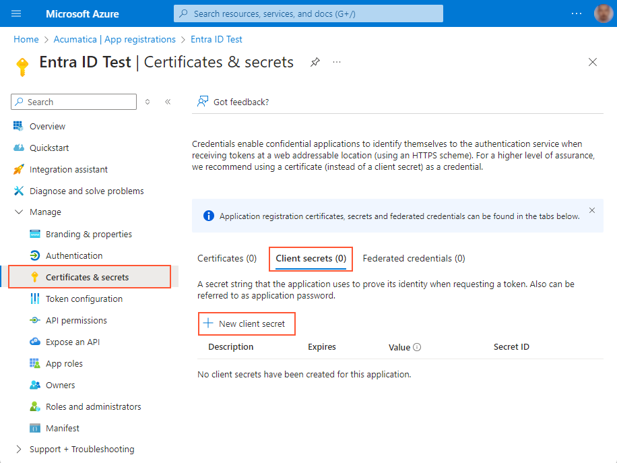Pin the Certificates & secrets page

coord(315,61)
